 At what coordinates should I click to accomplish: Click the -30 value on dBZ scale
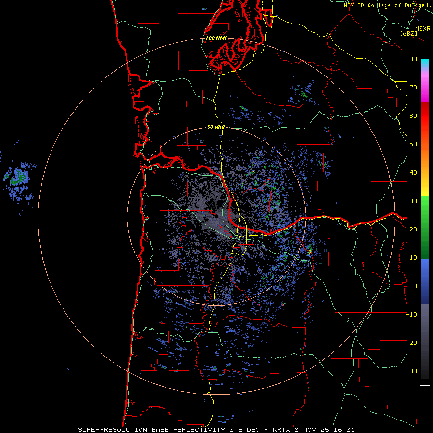pos(411,371)
